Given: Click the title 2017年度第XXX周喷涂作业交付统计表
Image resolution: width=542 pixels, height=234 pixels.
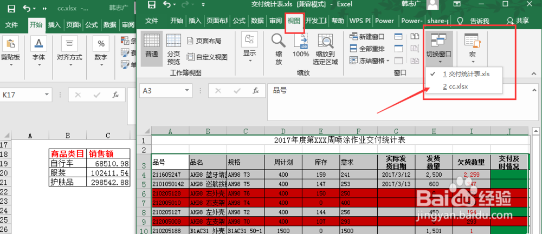Looking at the screenshot, I should [339, 140].
